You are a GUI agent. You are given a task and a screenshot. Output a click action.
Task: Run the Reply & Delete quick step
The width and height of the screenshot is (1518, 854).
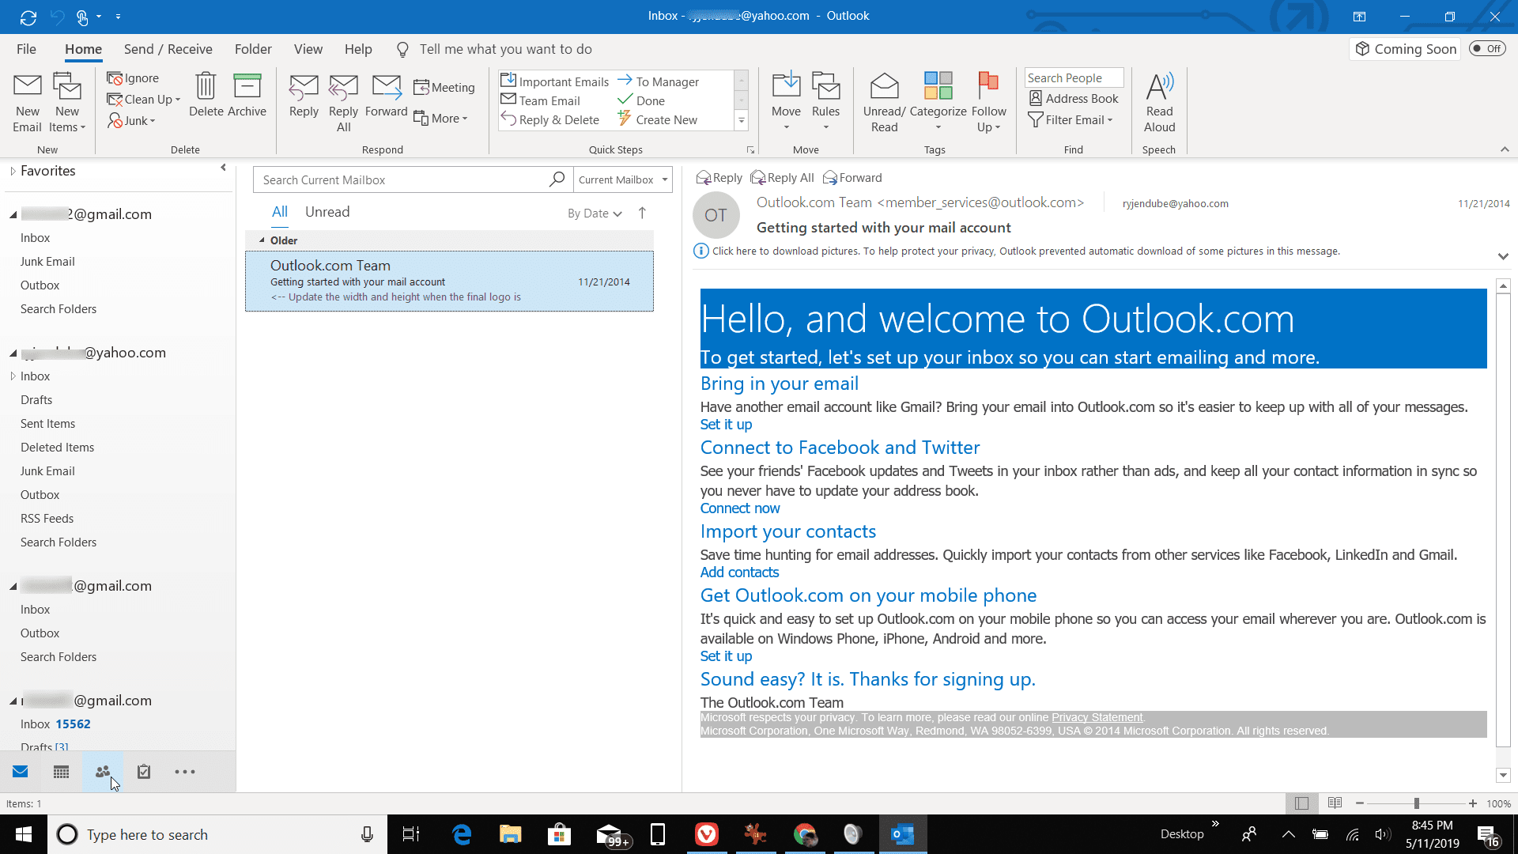pos(550,119)
